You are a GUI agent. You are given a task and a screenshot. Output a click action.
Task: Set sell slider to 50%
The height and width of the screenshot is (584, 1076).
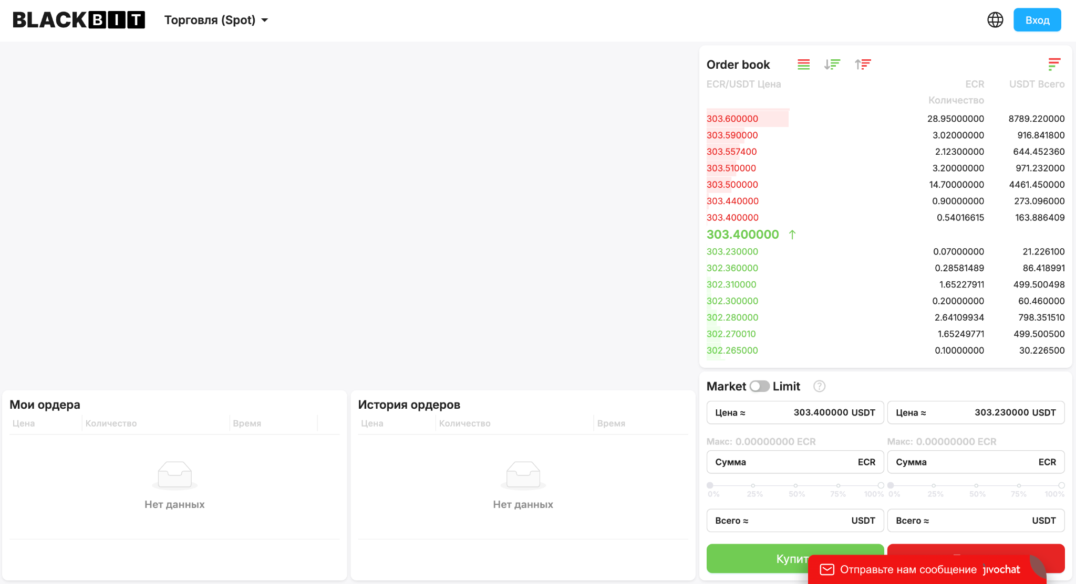click(976, 485)
